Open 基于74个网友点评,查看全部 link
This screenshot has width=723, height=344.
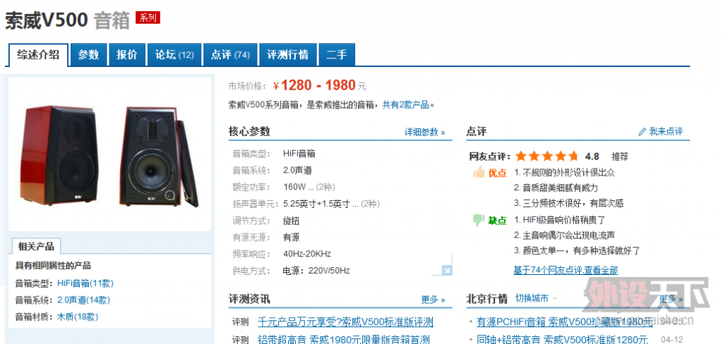[566, 270]
